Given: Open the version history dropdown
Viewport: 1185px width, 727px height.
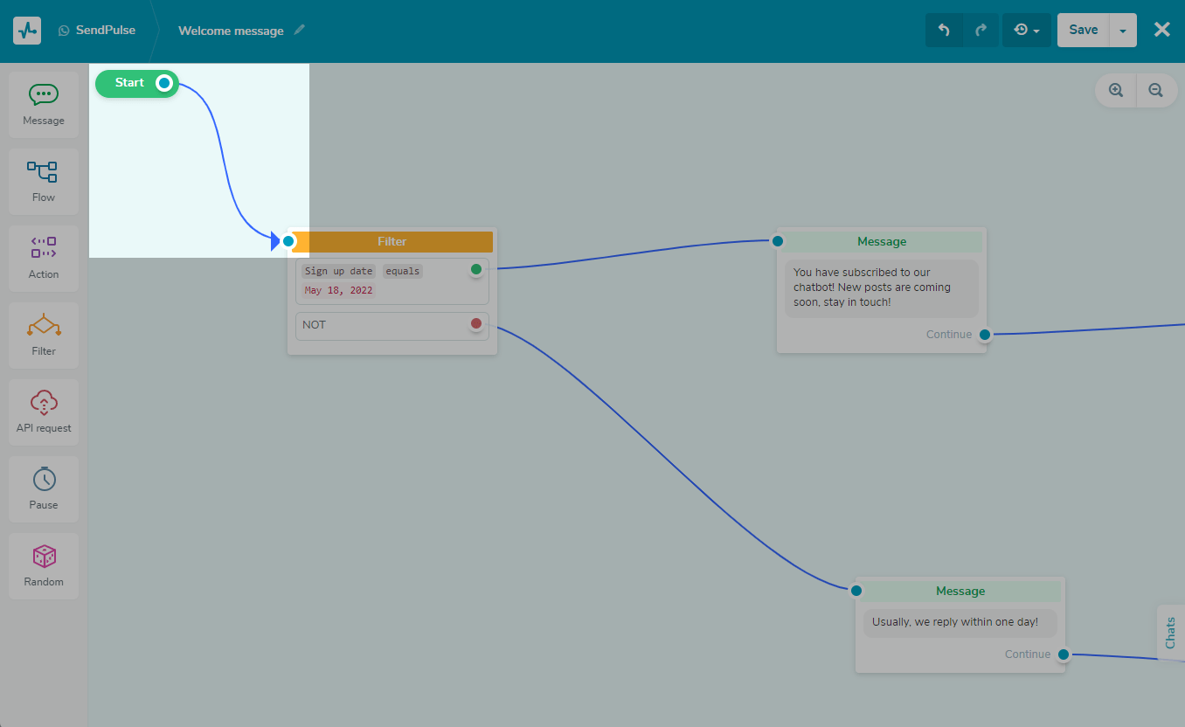Looking at the screenshot, I should coord(1026,31).
